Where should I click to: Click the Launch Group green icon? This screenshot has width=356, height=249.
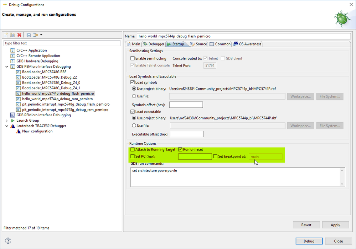(13, 121)
